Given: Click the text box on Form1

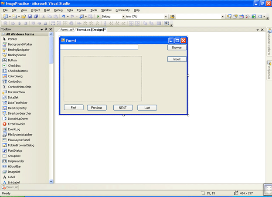Looking at the screenshot, I should coord(99,47).
